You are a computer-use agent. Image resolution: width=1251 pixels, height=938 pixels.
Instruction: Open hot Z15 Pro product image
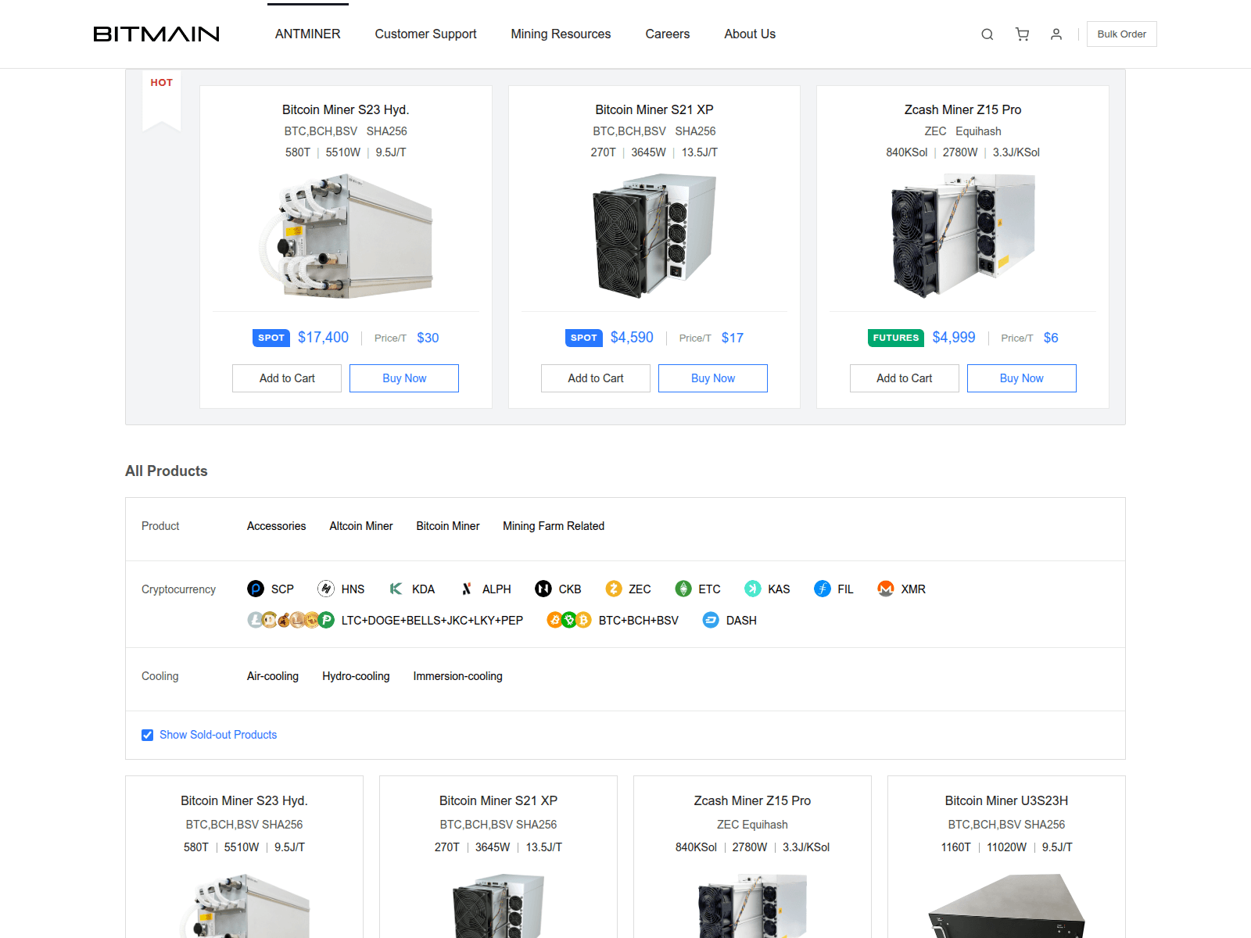point(962,236)
